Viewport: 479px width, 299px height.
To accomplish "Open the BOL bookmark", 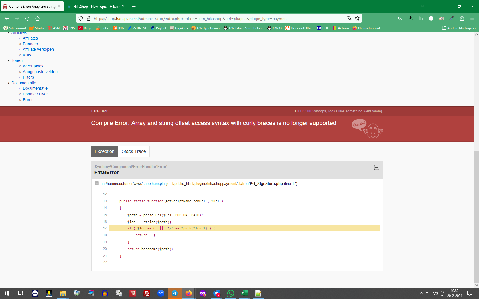I will coord(323,28).
